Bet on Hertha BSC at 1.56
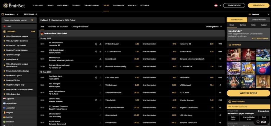Screen dimensions: 271x126 (197, 77)
